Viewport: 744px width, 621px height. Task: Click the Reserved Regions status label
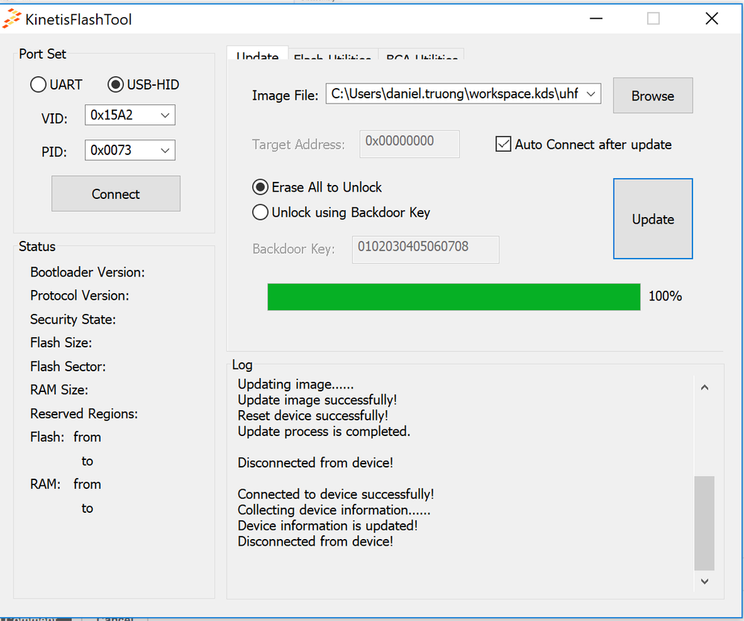pyautogui.click(x=83, y=414)
